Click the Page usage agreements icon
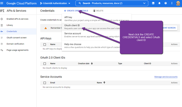Screen dimensions: 182x107 click(x=2, y=50)
